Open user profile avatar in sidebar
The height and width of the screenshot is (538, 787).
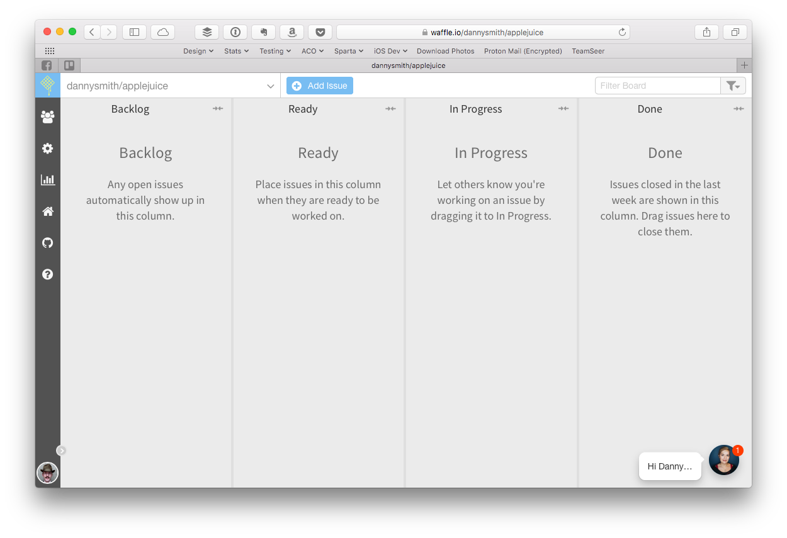47,473
